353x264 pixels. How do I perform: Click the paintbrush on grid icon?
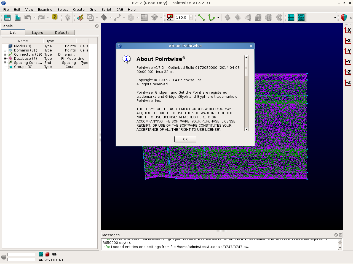pos(80,18)
